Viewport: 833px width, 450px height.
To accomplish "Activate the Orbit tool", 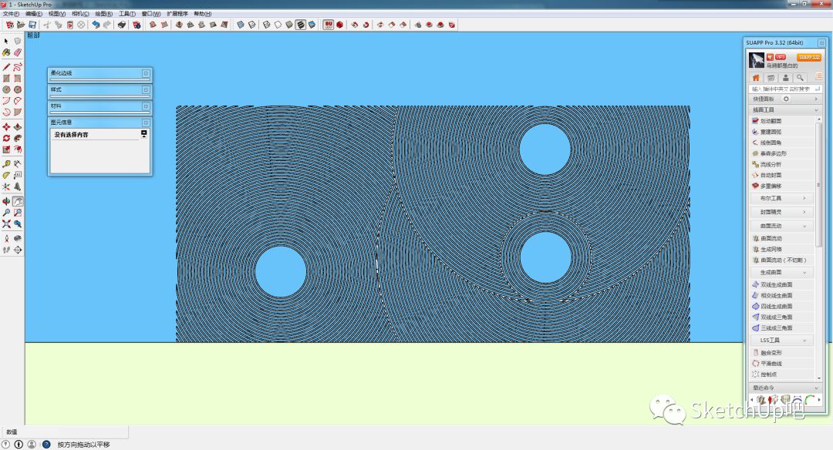I will coord(6,201).
